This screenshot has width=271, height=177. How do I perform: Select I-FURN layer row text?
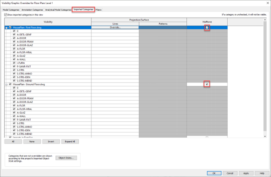point(21,63)
